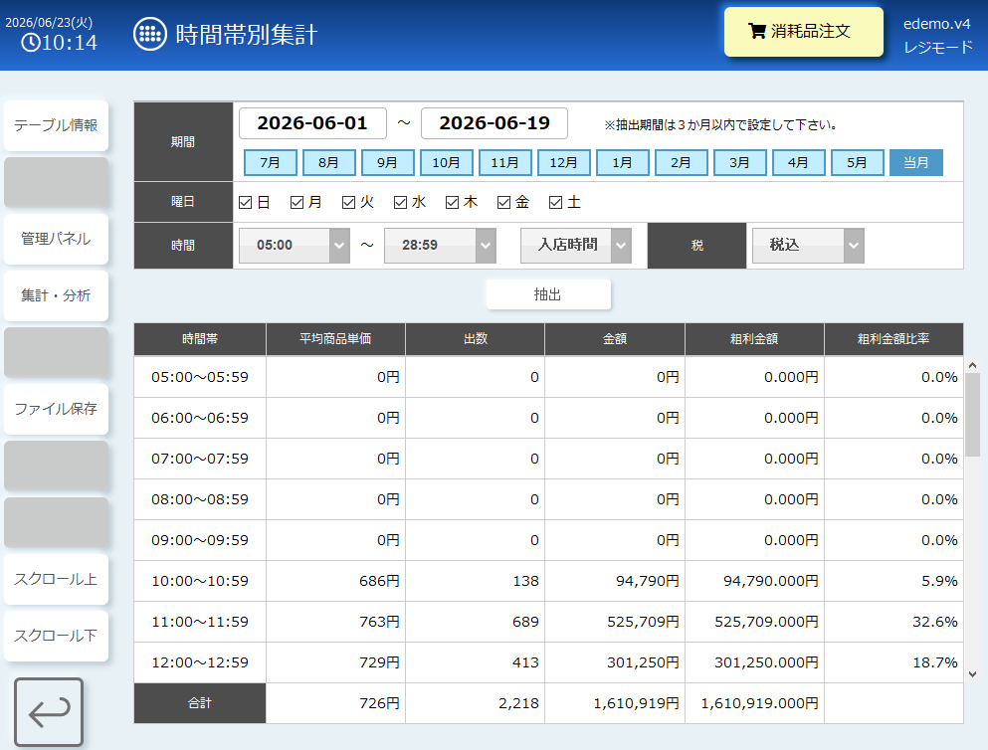Select 8月 month button
Image resolution: width=988 pixels, height=750 pixels.
click(329, 162)
